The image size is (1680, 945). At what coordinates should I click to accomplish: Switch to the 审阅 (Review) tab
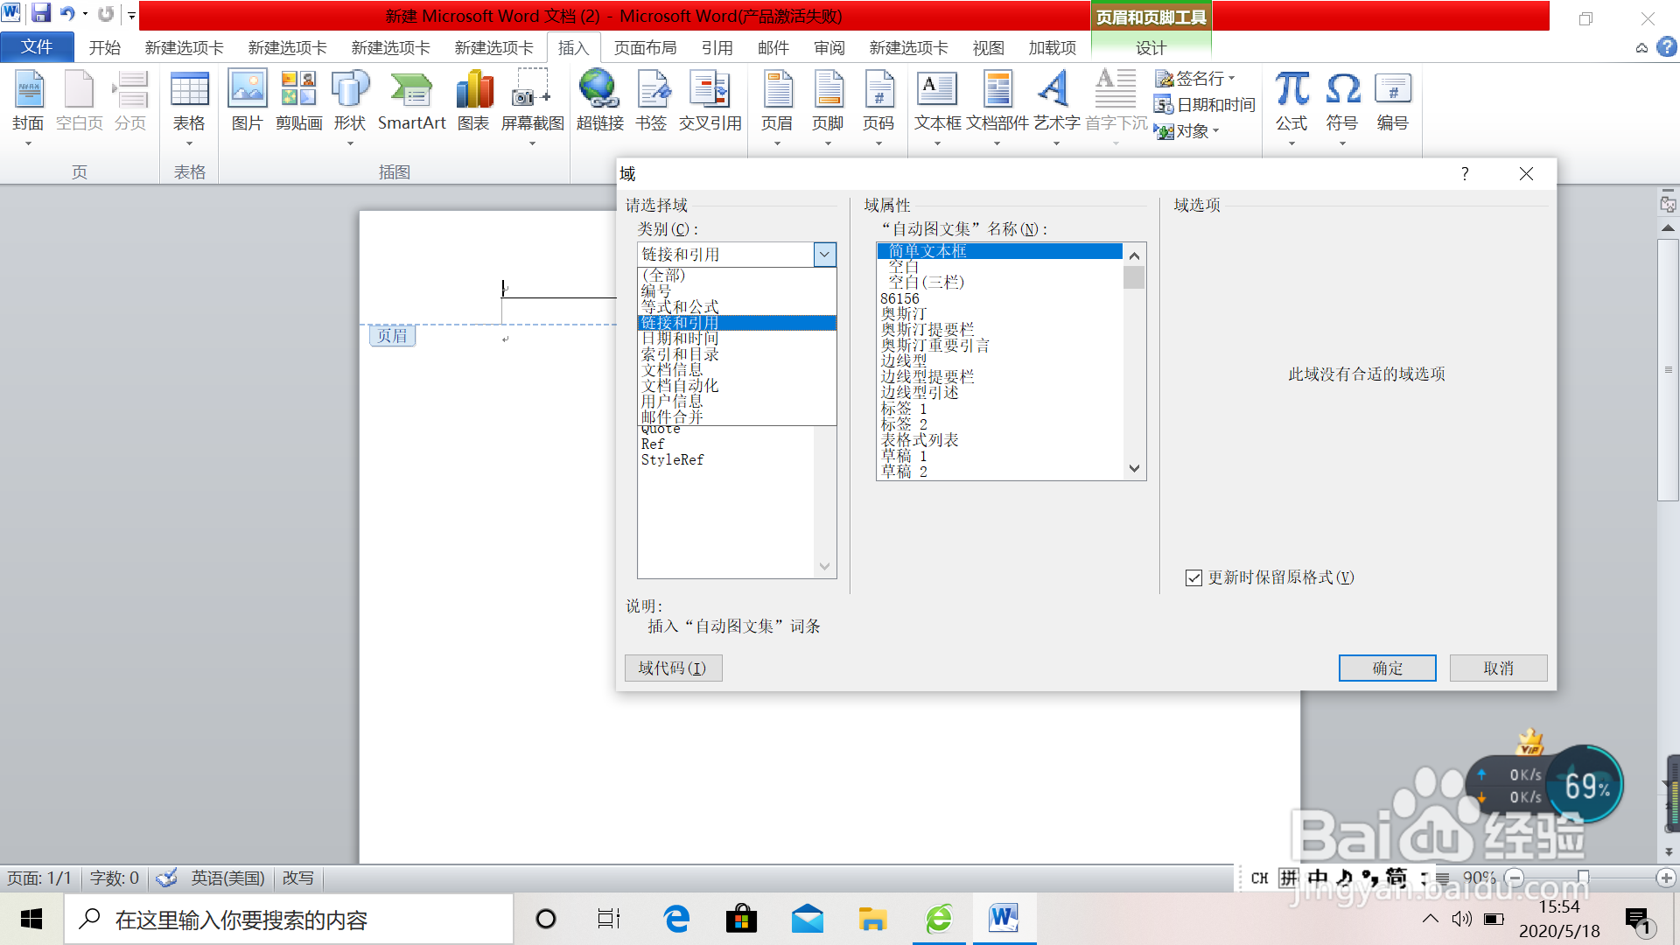point(829,47)
